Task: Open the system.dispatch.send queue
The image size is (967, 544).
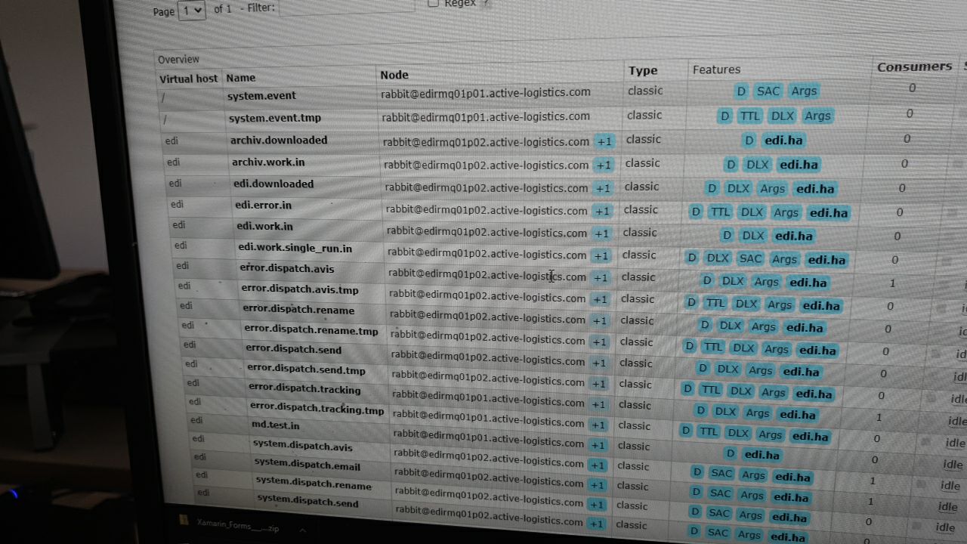Action: (x=307, y=501)
